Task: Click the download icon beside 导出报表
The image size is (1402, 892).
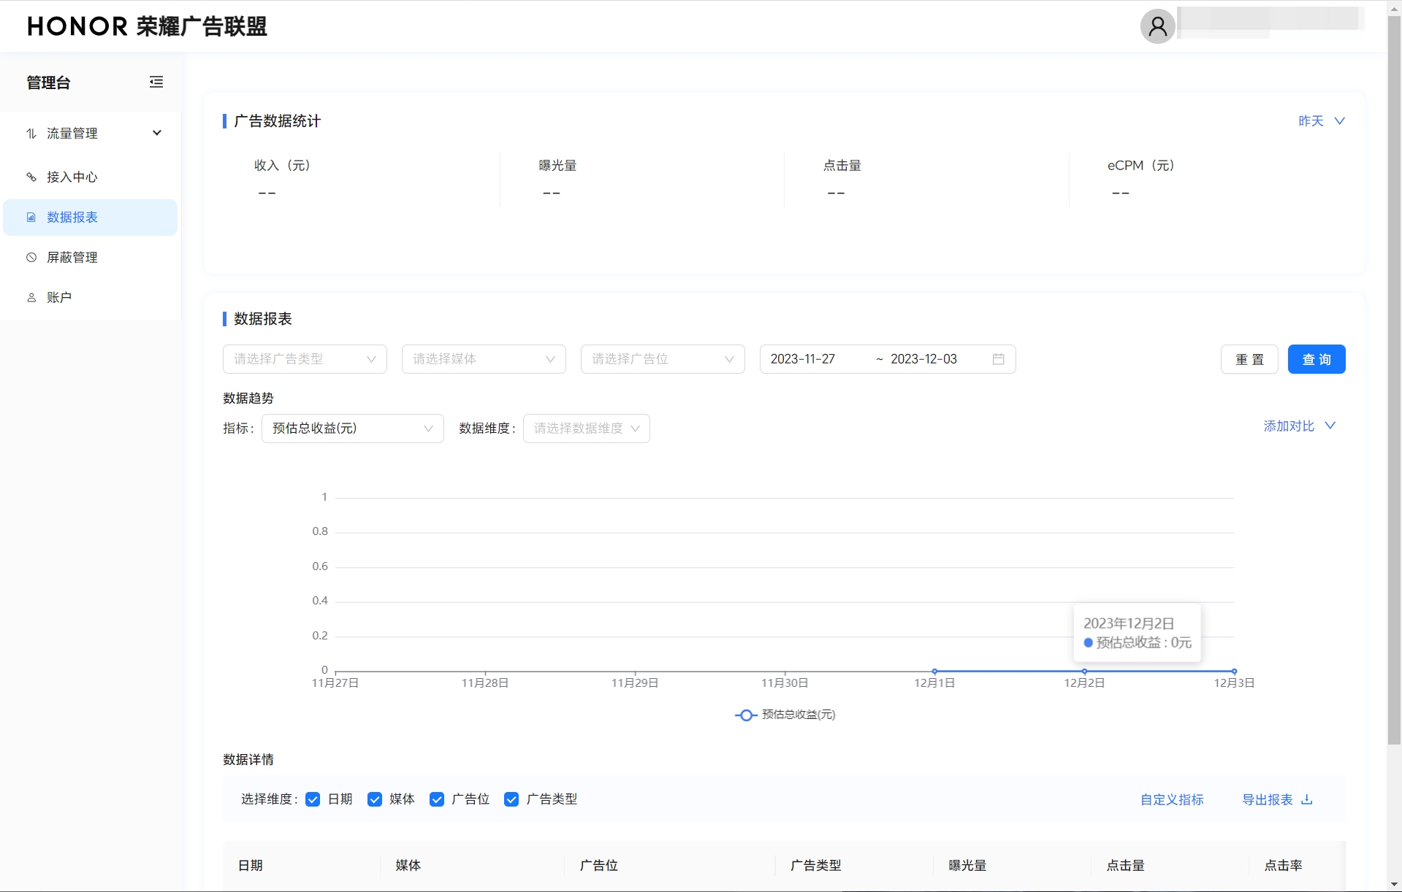Action: pyautogui.click(x=1307, y=799)
